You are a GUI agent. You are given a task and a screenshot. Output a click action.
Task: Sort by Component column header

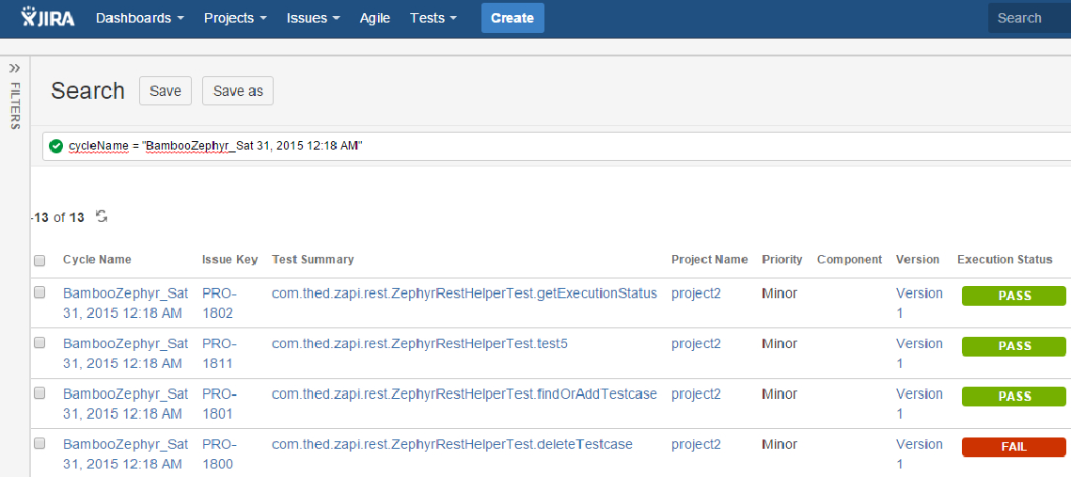pyautogui.click(x=850, y=259)
